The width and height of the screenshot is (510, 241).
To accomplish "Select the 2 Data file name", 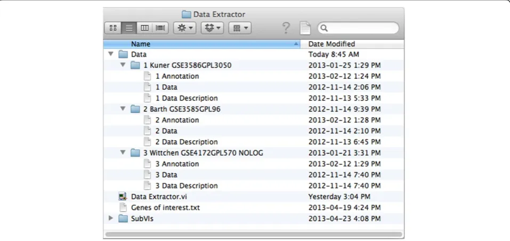I will (166, 131).
